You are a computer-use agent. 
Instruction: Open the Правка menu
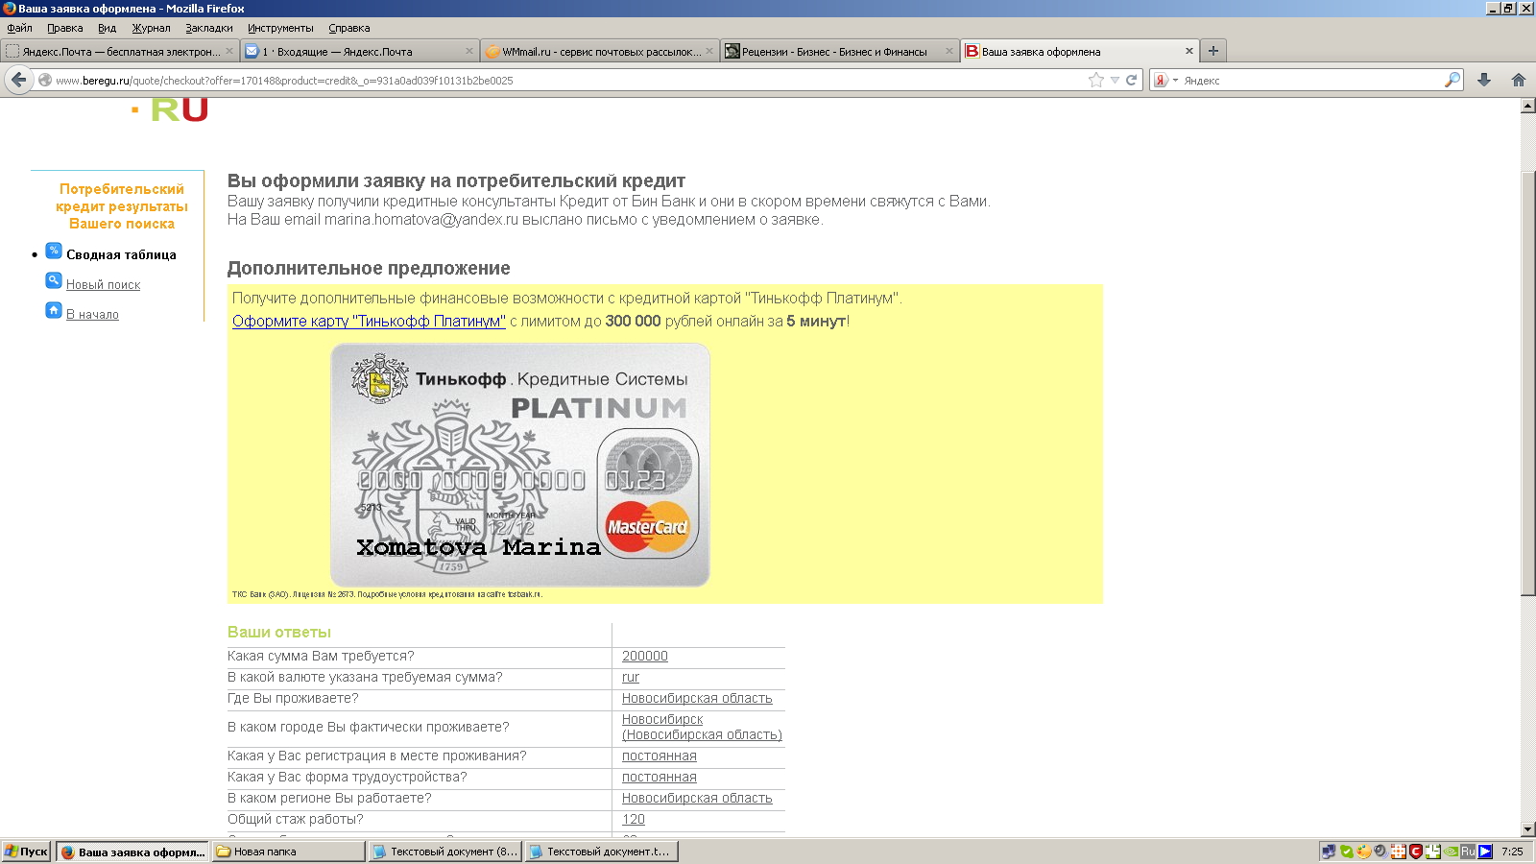[65, 28]
